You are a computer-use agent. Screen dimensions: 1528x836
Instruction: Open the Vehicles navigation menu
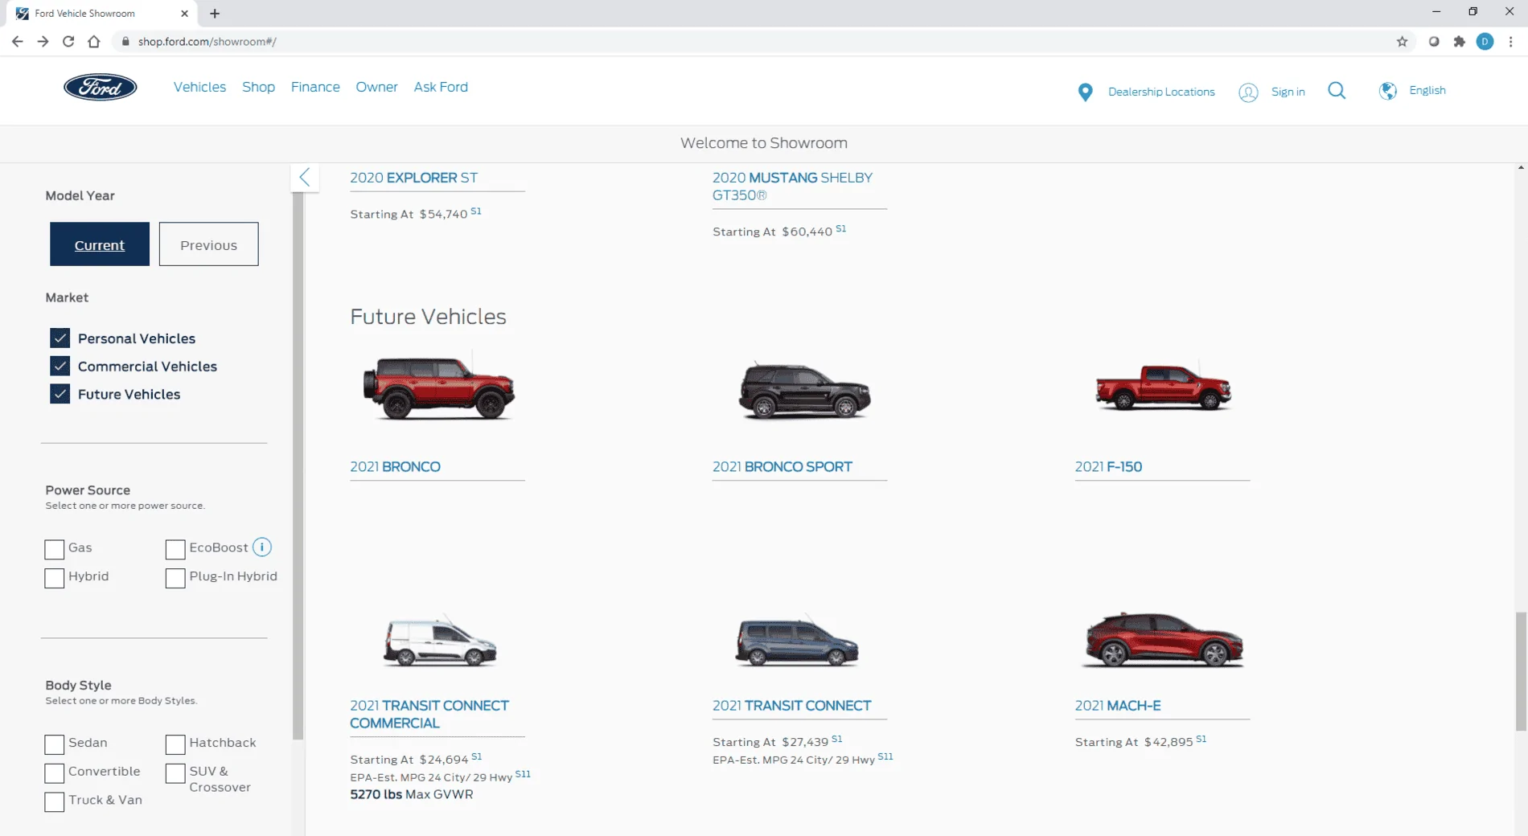point(199,87)
